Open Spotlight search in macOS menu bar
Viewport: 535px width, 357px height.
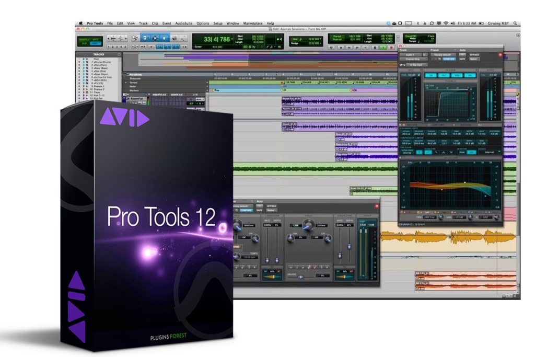(515, 24)
